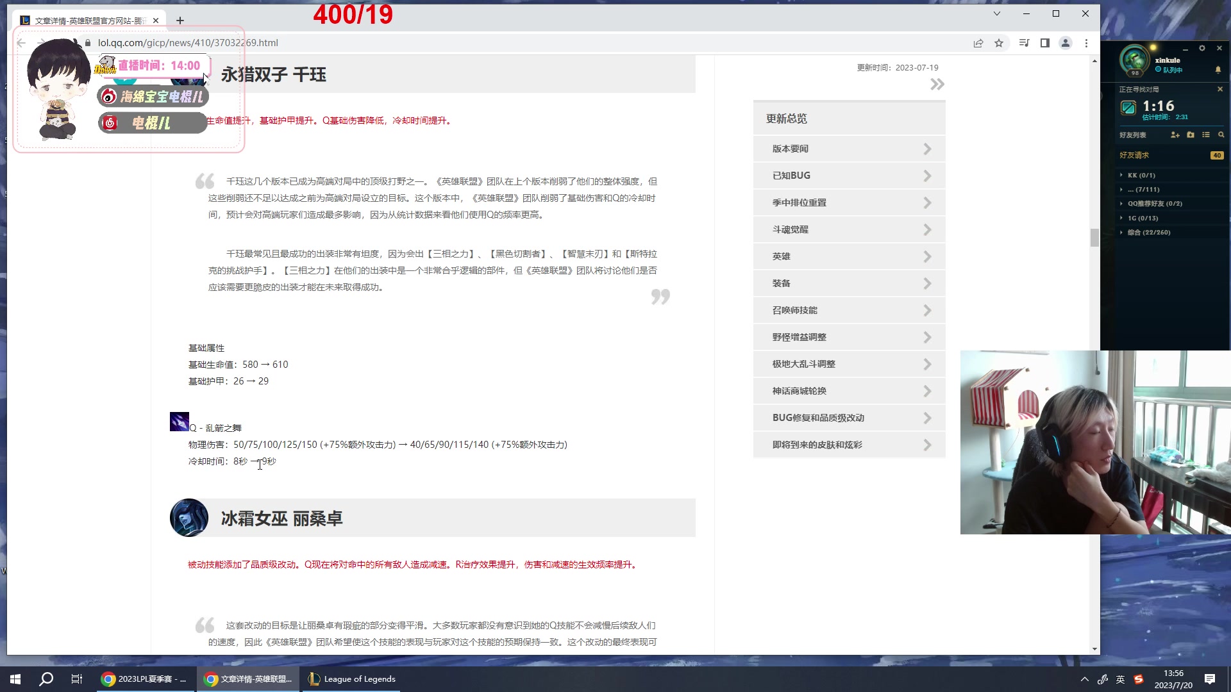This screenshot has width=1231, height=692.
Task: Open Chrome three-dot menu
Action: [x=1086, y=43]
